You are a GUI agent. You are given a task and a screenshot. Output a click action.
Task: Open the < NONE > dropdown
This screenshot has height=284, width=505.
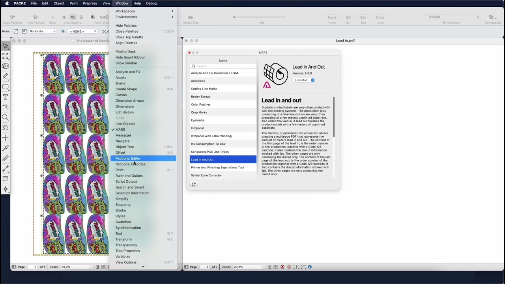(83, 31)
